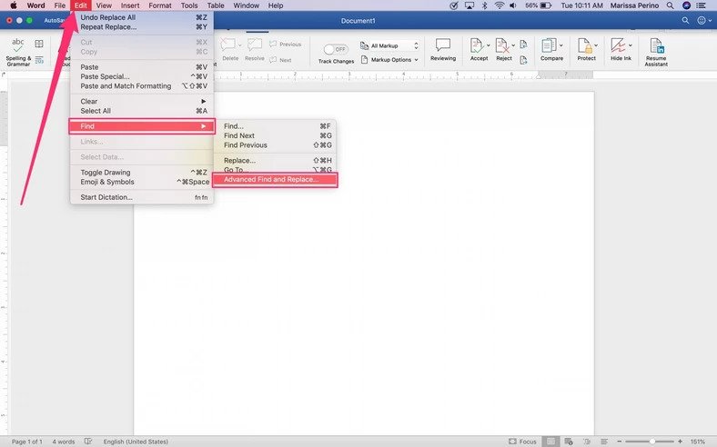The image size is (717, 447).
Task: Click the Bluetooth menu bar icon
Action: click(x=485, y=5)
